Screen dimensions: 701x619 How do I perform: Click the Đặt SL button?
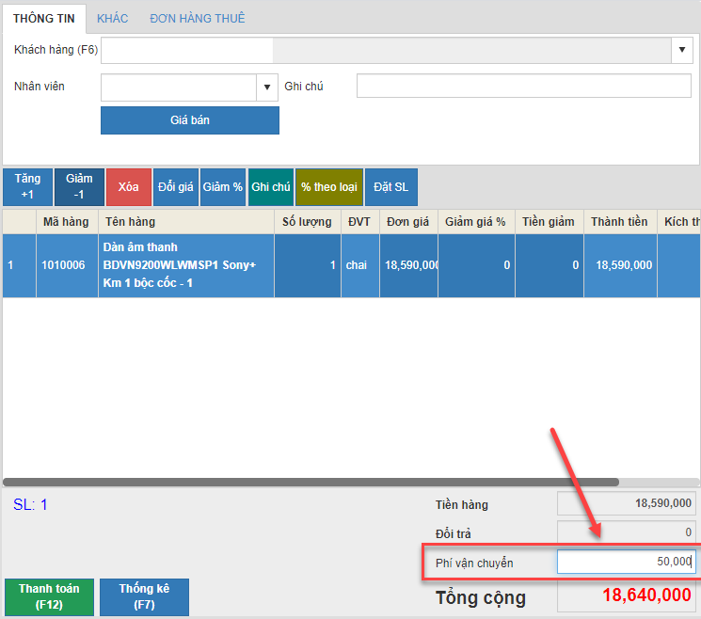click(390, 187)
